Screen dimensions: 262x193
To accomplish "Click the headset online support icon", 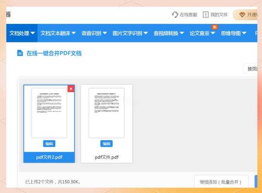I will pyautogui.click(x=175, y=15).
